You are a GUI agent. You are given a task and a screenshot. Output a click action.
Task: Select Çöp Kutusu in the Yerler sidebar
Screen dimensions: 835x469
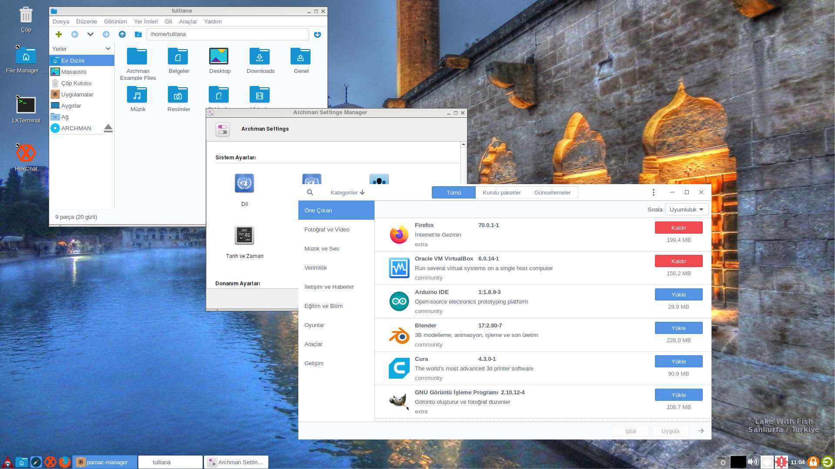(x=82, y=83)
